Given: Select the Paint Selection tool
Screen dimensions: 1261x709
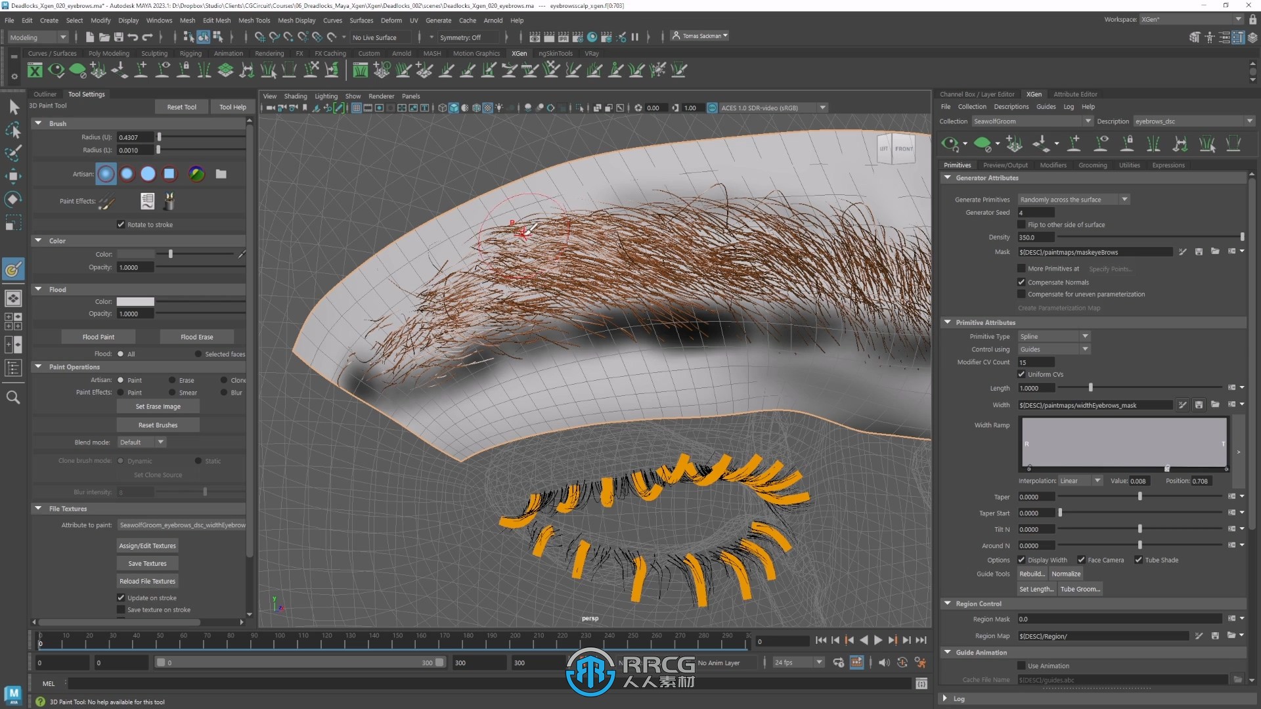Looking at the screenshot, I should coord(14,153).
